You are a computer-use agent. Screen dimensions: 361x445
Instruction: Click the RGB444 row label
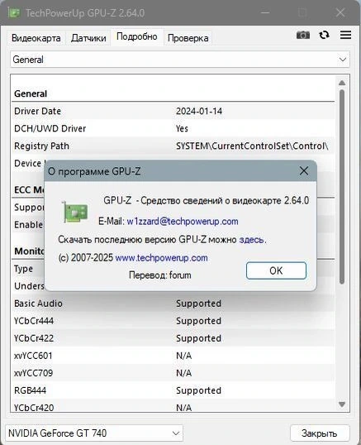(x=30, y=390)
